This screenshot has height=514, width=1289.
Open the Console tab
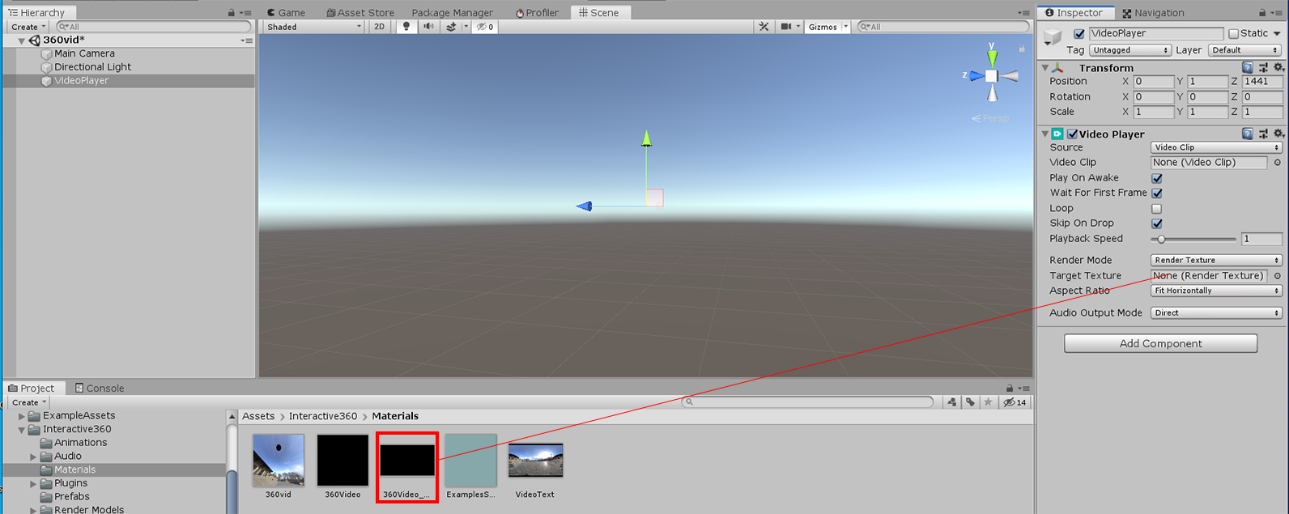coord(99,389)
